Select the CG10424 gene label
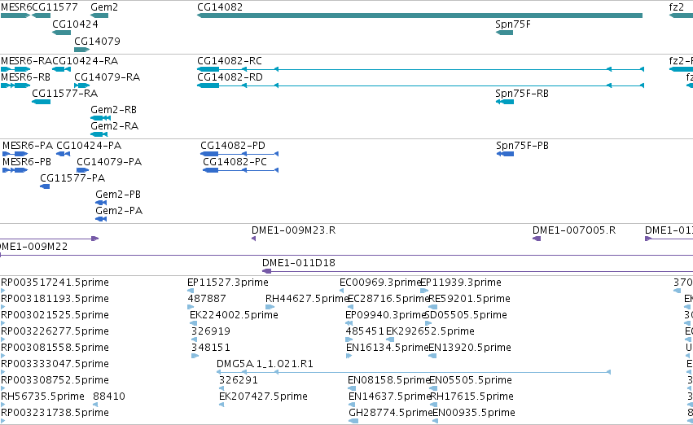The image size is (693, 425). tap(75, 24)
